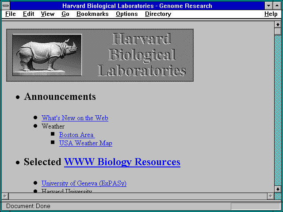Click the vertical scrollbar thumb

278,31
